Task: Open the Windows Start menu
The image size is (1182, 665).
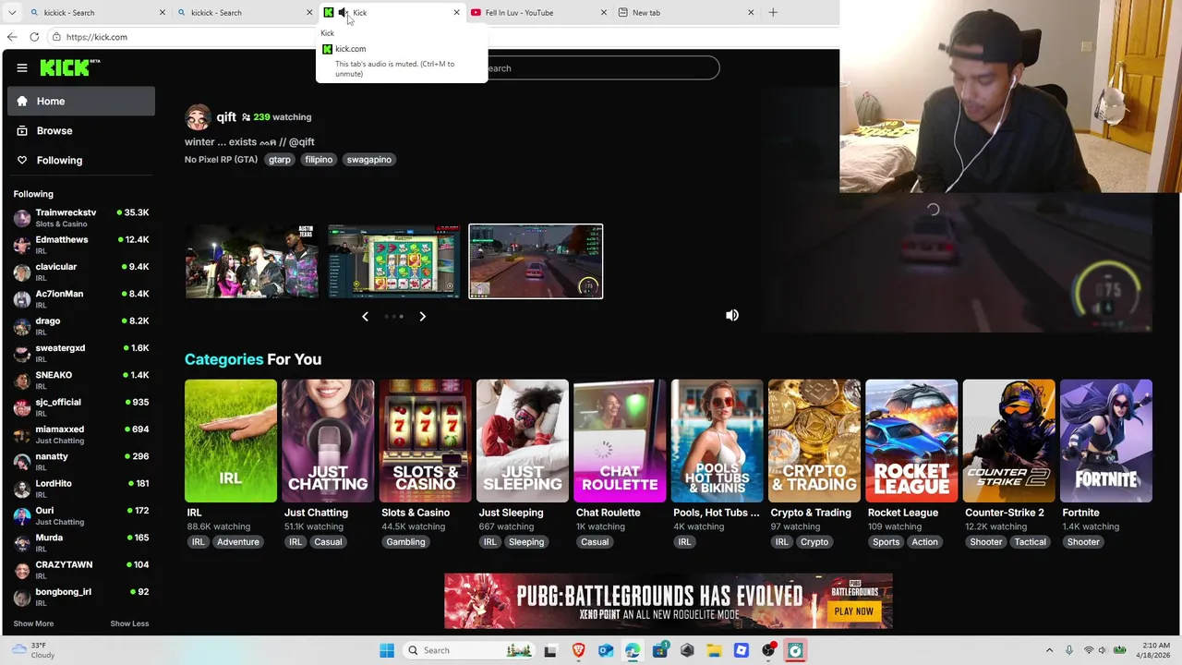Action: 387,650
